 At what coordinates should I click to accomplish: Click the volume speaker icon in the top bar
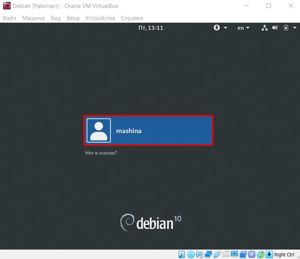tap(275, 28)
